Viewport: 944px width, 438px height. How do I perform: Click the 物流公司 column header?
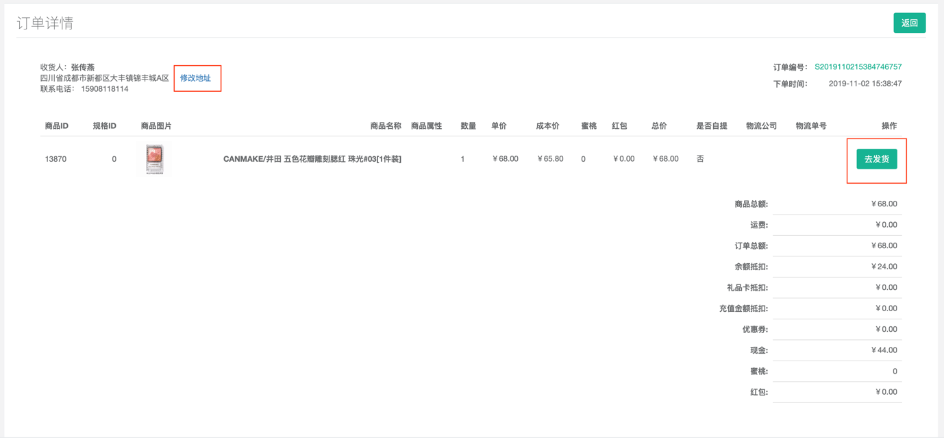pos(761,126)
